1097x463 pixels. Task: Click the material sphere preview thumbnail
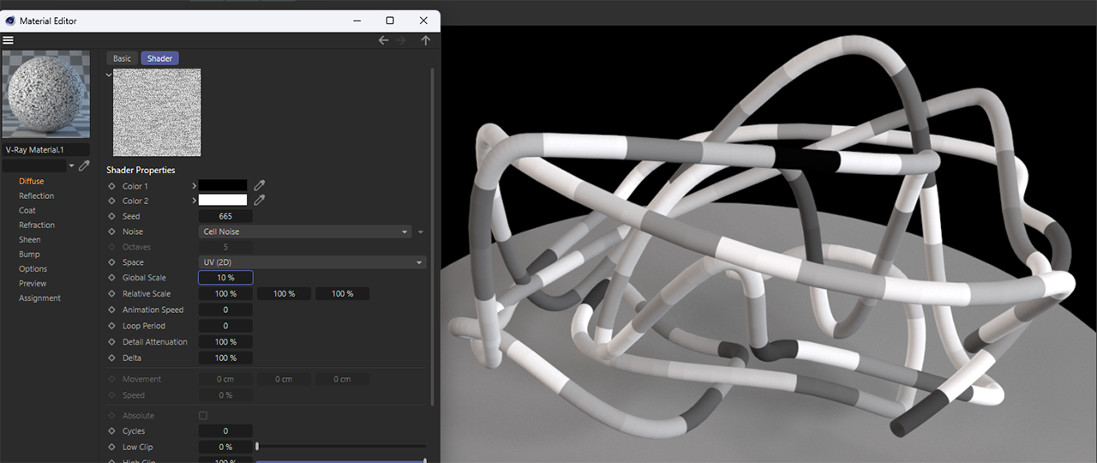coord(46,94)
